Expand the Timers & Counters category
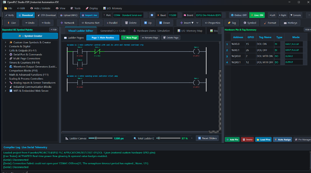 coord(5,63)
